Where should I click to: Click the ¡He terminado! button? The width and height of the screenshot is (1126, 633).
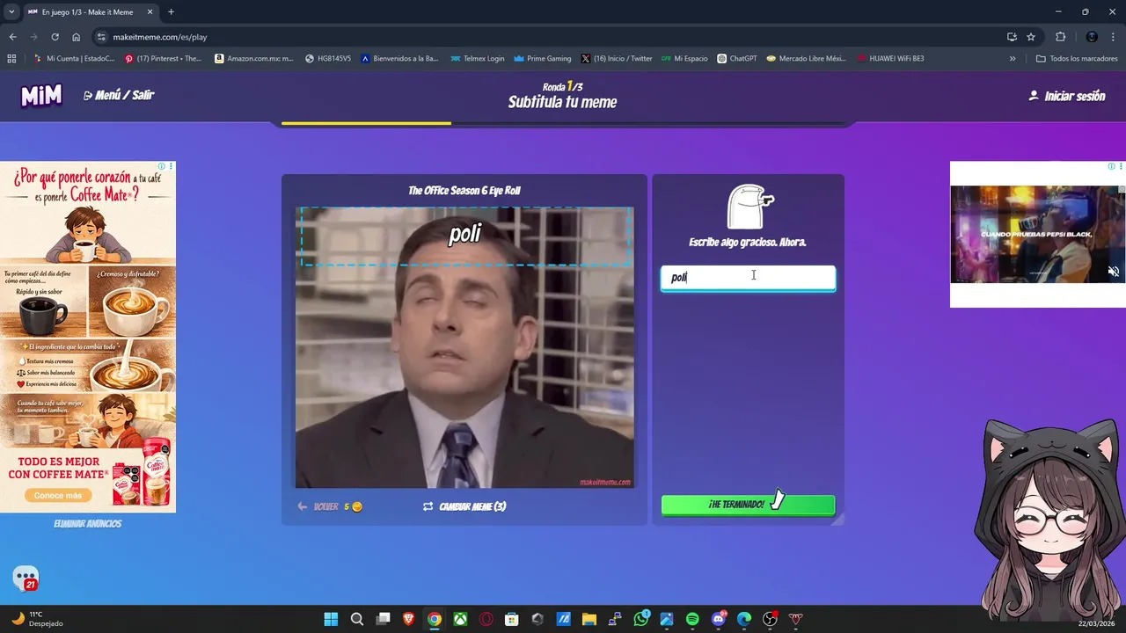pyautogui.click(x=748, y=505)
